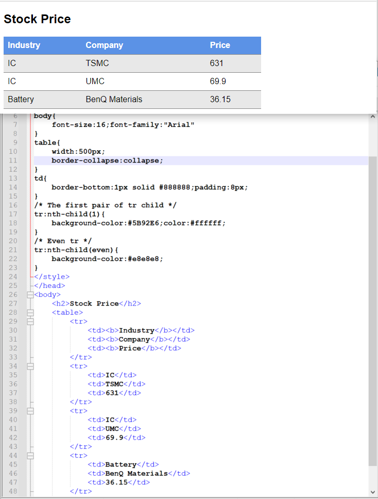Image resolution: width=378 pixels, height=499 pixels.
Task: Click the Battery cell in the table
Action: (x=21, y=100)
